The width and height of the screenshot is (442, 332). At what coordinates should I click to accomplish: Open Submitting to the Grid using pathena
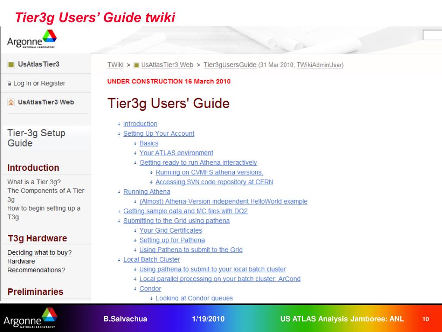pos(177,221)
